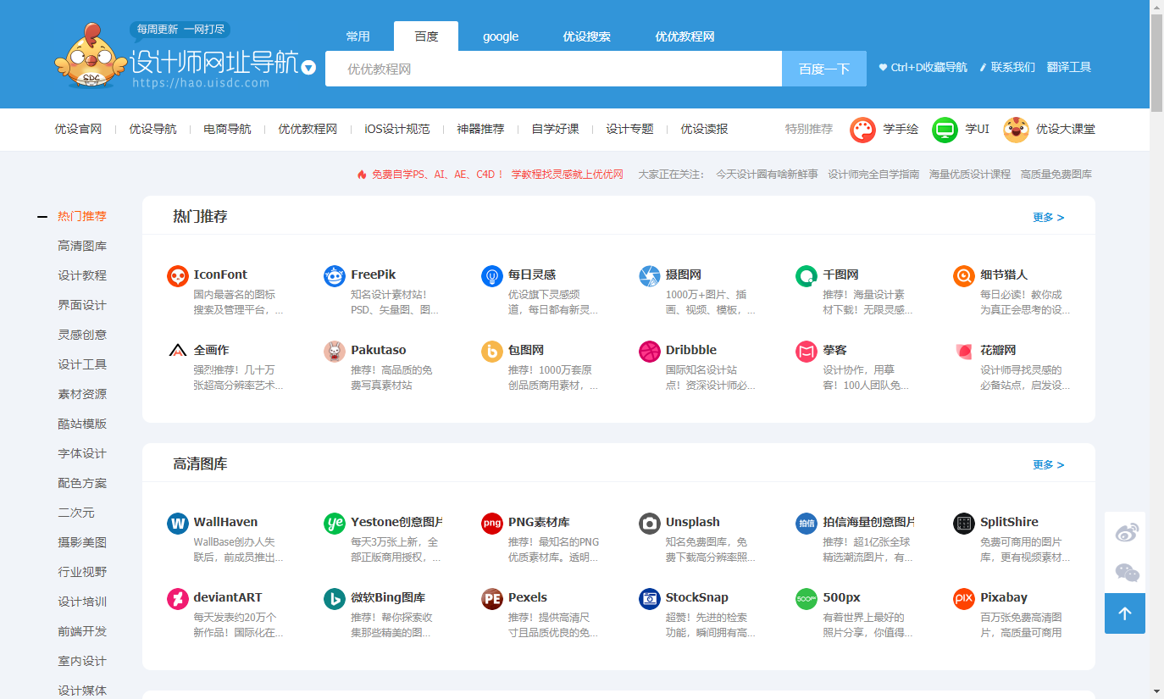Click the 微软Bing图库 icon

[335, 599]
